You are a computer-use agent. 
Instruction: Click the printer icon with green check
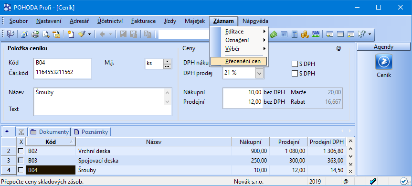point(35,34)
